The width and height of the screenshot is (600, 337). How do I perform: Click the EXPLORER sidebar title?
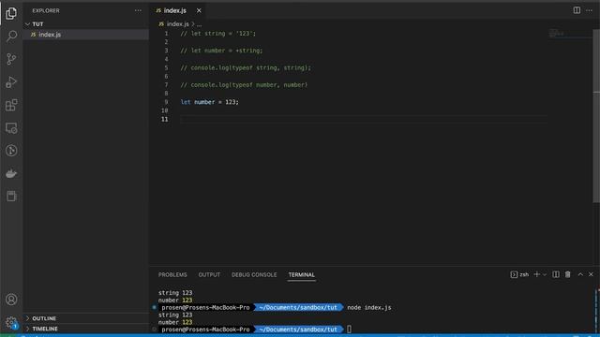pyautogui.click(x=46, y=10)
